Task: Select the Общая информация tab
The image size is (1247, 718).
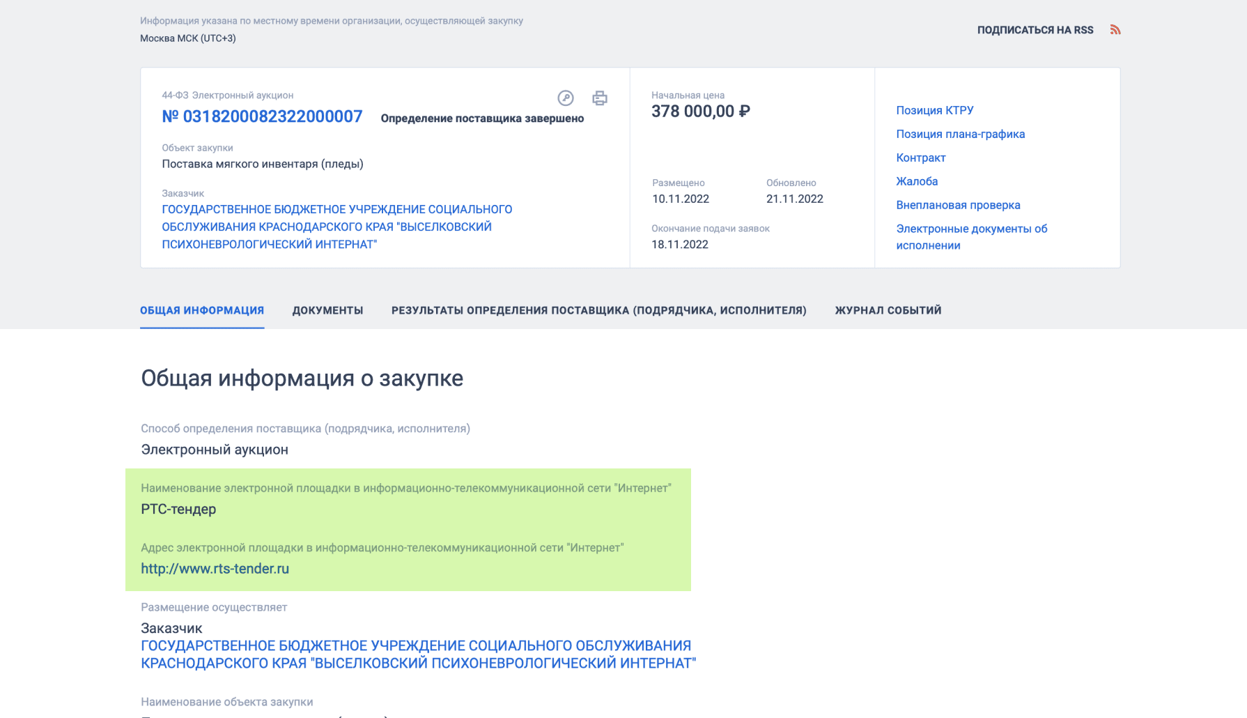Action: (x=202, y=310)
